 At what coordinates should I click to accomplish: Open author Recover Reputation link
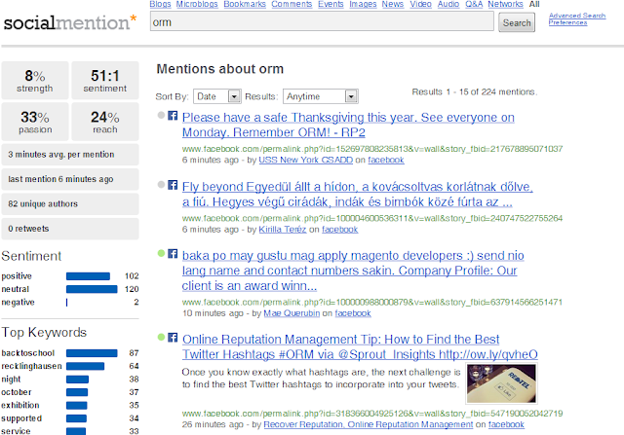pos(369,424)
